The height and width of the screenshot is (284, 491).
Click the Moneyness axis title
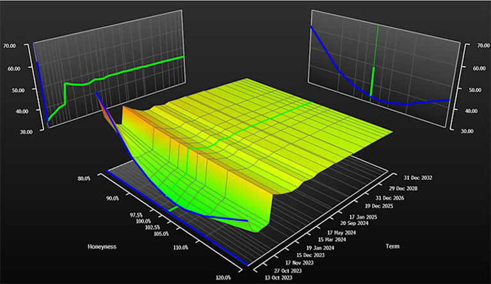[102, 247]
